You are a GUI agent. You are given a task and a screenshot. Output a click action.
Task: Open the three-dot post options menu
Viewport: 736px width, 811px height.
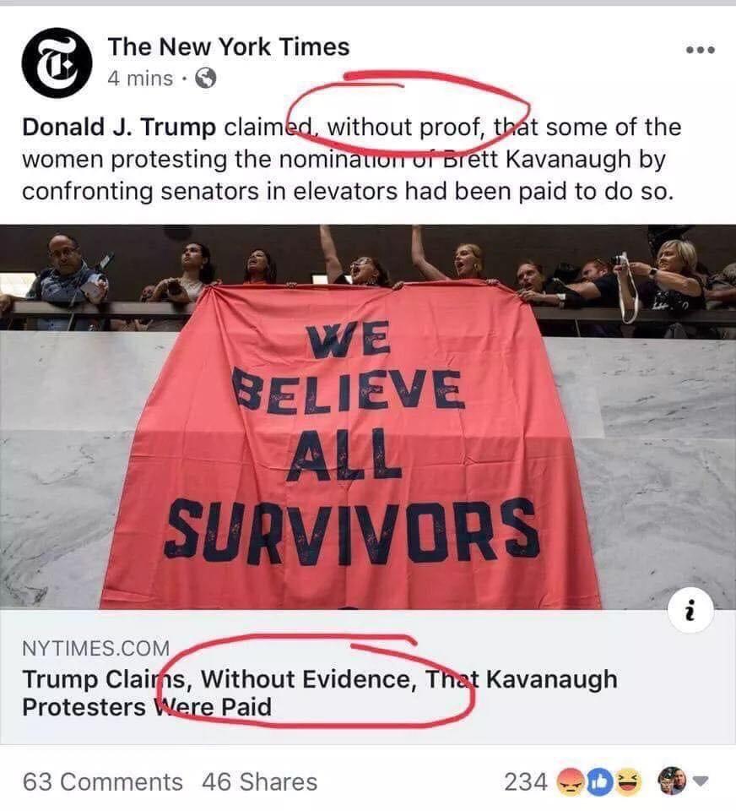(x=701, y=50)
